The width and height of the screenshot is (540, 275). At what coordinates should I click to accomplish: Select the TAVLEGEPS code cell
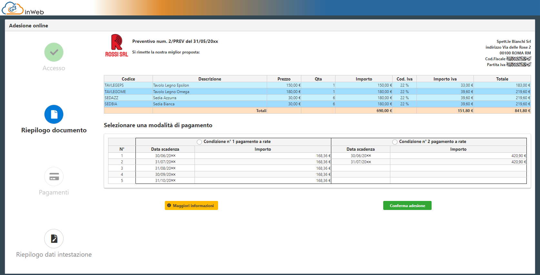[128, 85]
